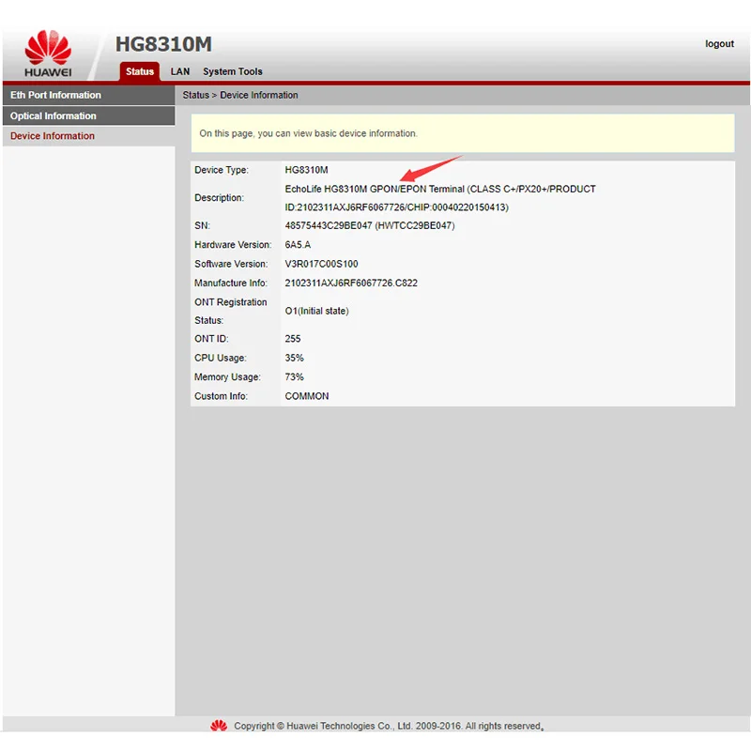Open the Status tab

point(139,72)
